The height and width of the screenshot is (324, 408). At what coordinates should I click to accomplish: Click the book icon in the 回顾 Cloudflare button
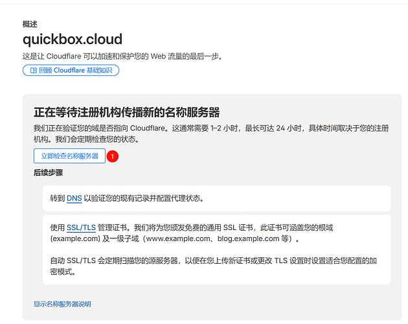(x=34, y=71)
